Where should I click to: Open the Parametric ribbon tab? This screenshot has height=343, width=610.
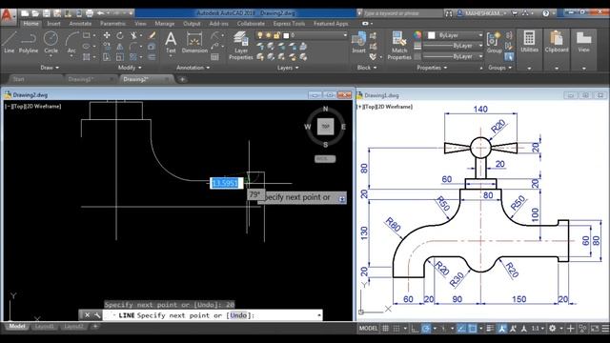(112, 24)
